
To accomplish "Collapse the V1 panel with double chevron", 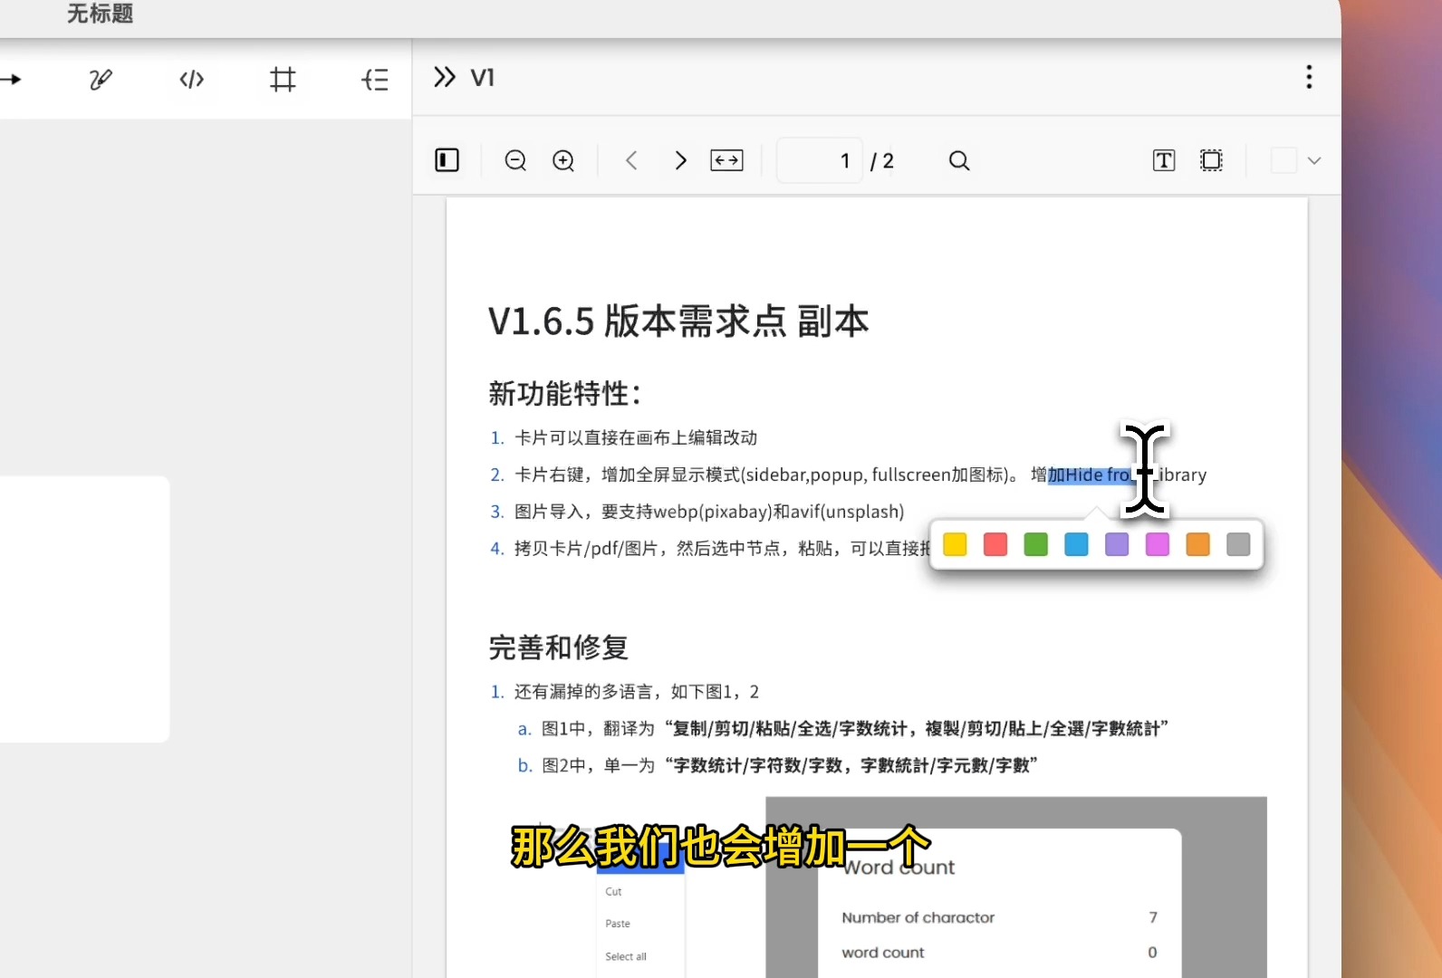I will point(444,77).
